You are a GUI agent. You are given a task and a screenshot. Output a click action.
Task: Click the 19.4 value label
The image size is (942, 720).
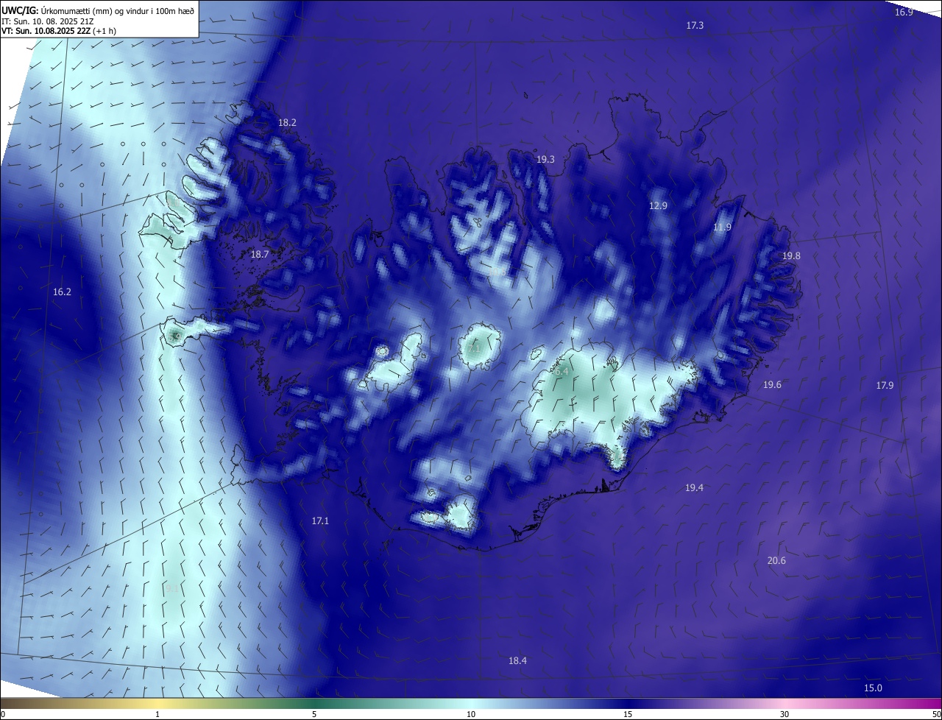(x=694, y=487)
